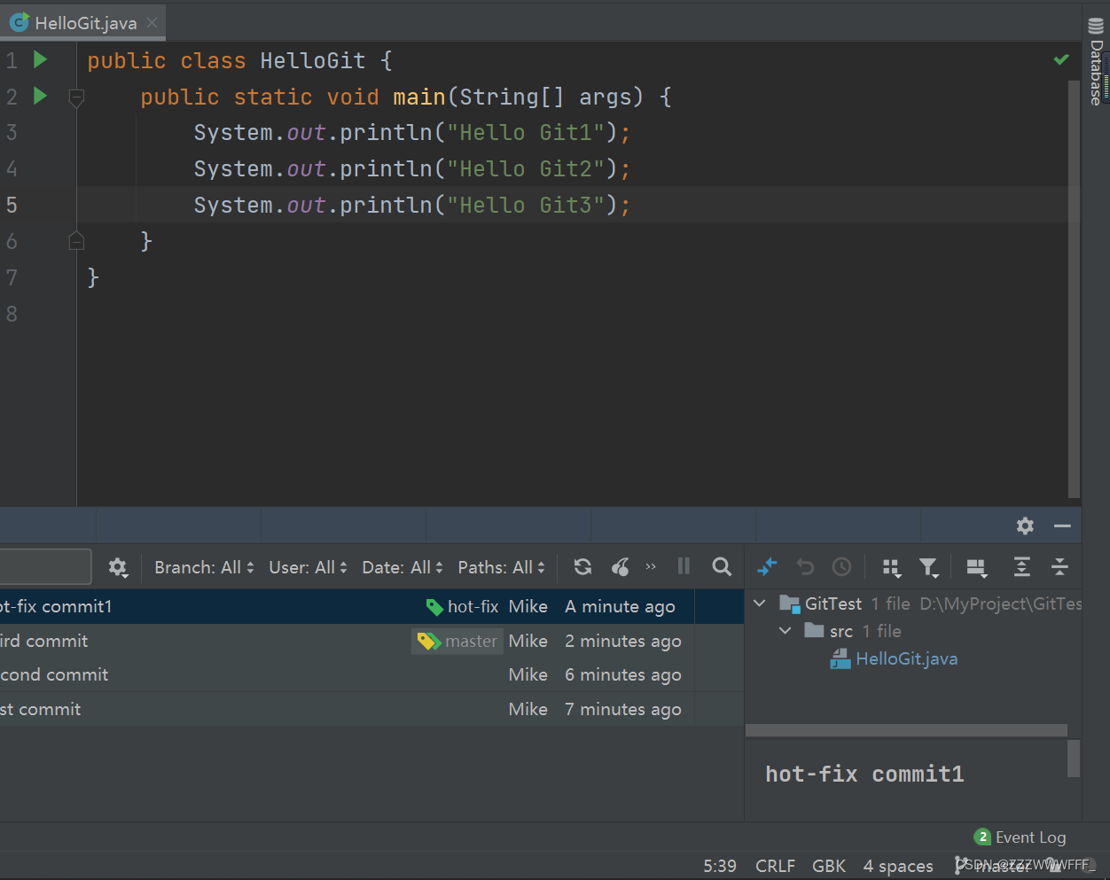The width and height of the screenshot is (1110, 880).
Task: Click the History clock icon
Action: [841, 567]
